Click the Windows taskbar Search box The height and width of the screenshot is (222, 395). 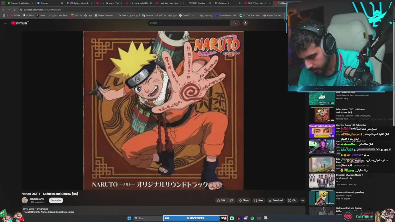(x=148, y=218)
